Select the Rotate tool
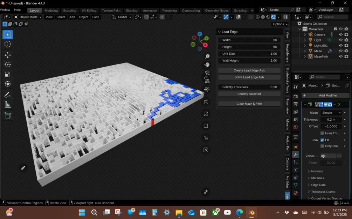The width and height of the screenshot is (352, 219). (x=8, y=65)
